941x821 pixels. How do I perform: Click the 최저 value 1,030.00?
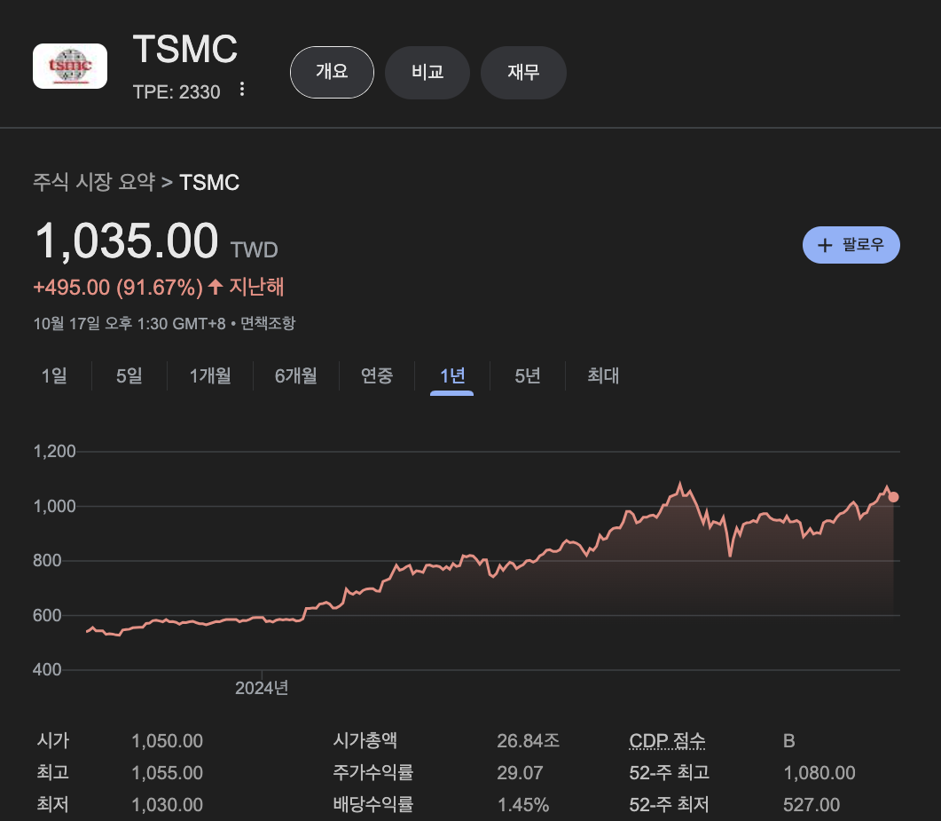tap(168, 804)
